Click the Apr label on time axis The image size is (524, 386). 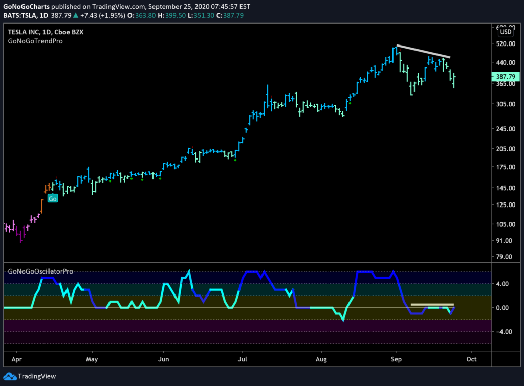(16, 359)
